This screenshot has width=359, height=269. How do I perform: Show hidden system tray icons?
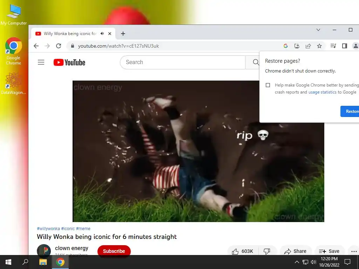click(x=297, y=262)
